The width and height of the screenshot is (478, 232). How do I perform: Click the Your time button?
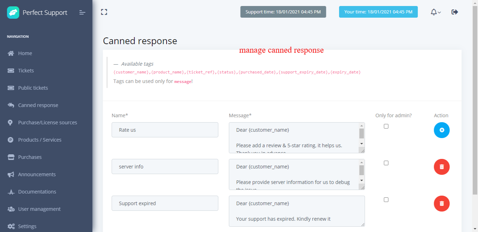378,12
